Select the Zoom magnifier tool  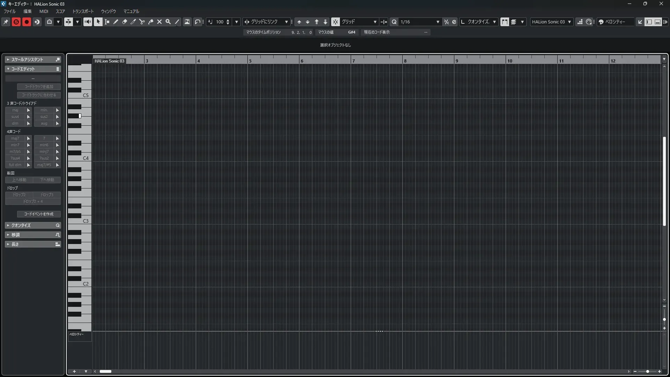[168, 22]
